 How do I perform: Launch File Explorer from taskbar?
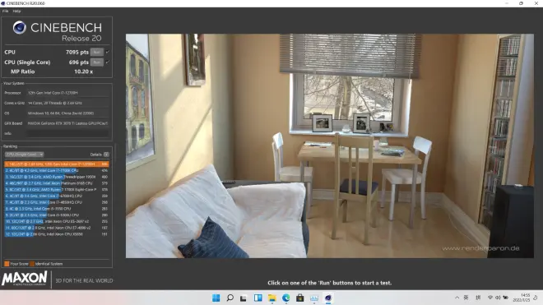[272, 298]
